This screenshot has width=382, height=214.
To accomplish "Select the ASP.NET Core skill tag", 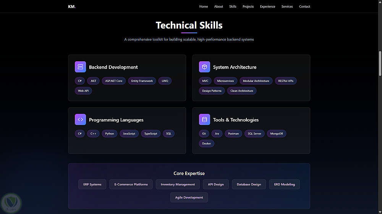I will [x=114, y=81].
